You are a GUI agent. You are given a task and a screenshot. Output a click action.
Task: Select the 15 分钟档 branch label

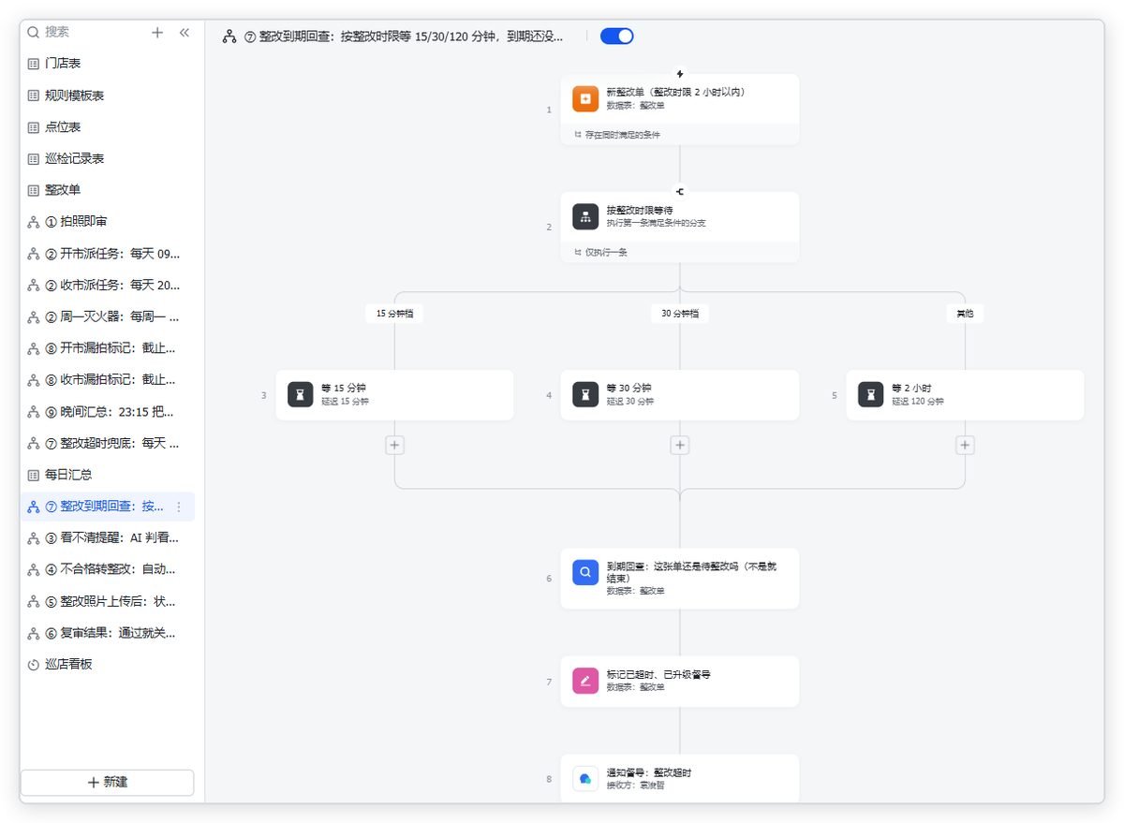tap(394, 314)
